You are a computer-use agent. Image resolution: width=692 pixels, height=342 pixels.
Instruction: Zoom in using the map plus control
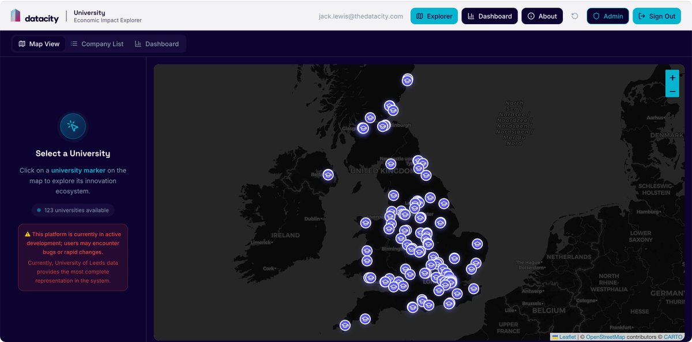pos(672,77)
